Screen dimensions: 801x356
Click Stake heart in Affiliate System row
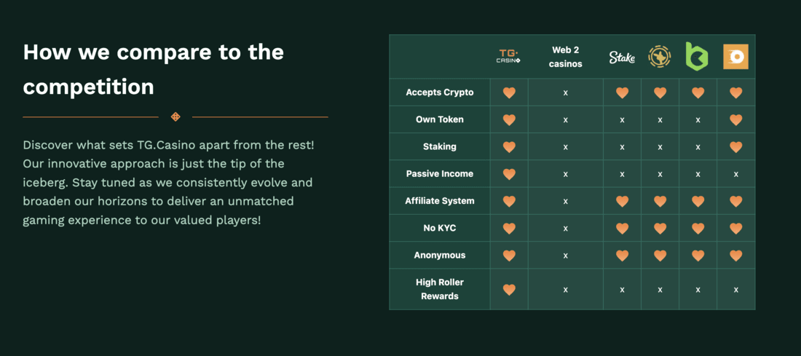click(x=622, y=201)
